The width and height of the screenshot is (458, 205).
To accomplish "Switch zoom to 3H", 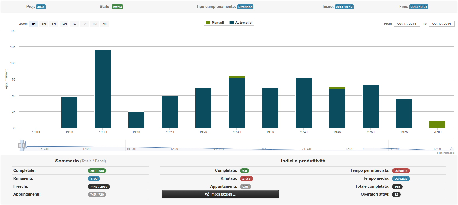I will coord(44,24).
